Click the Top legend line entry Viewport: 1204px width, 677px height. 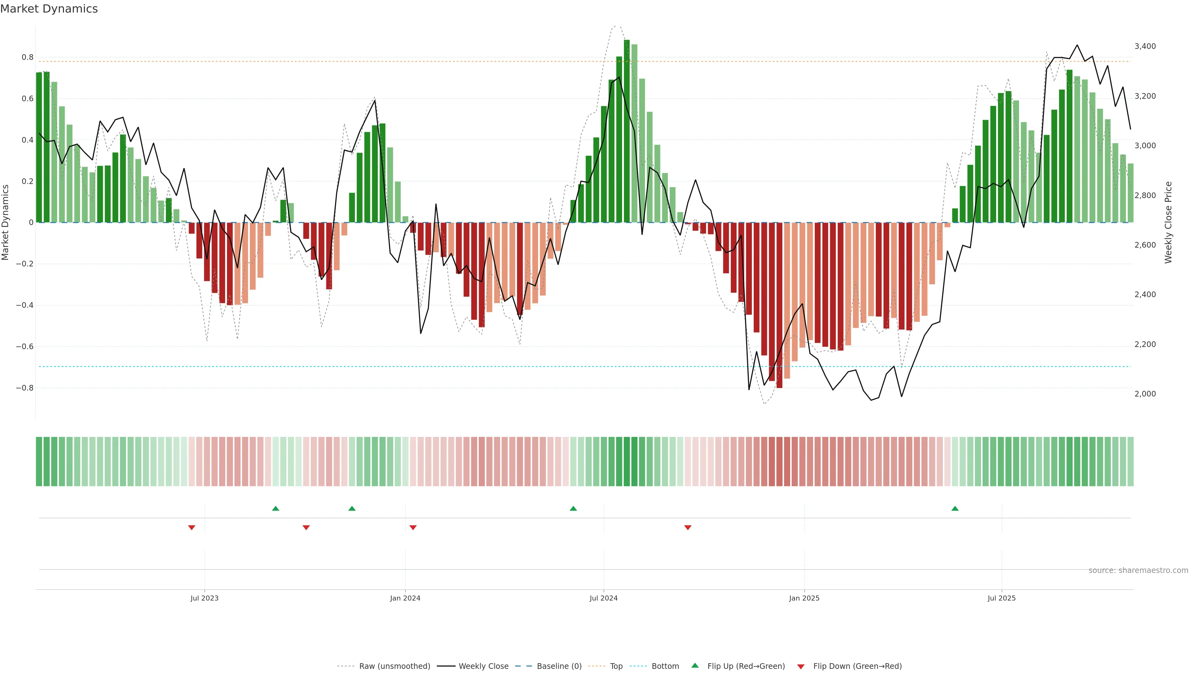tap(615, 666)
